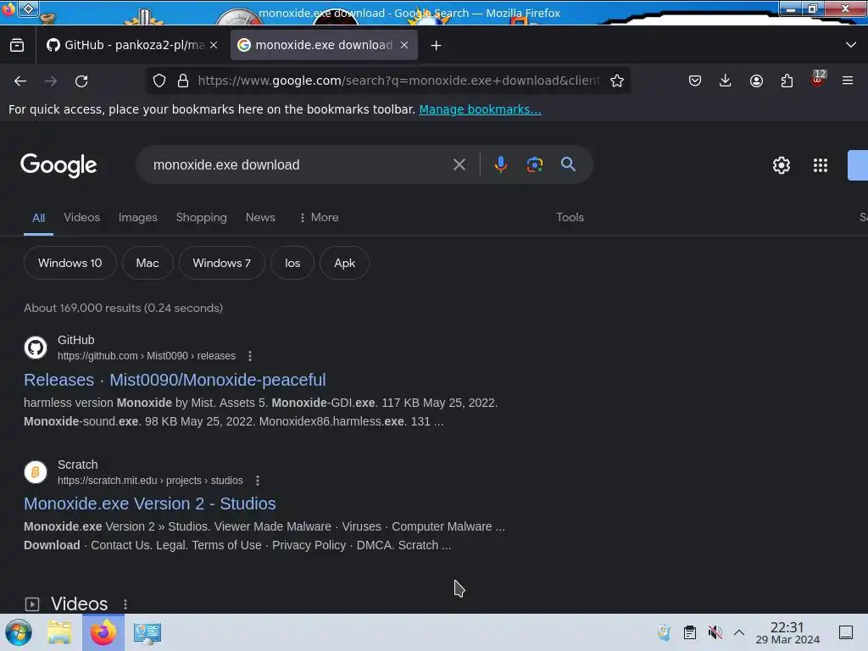Image resolution: width=868 pixels, height=651 pixels.
Task: Open Monoxide.exe Version 2 Studios result
Action: point(149,504)
